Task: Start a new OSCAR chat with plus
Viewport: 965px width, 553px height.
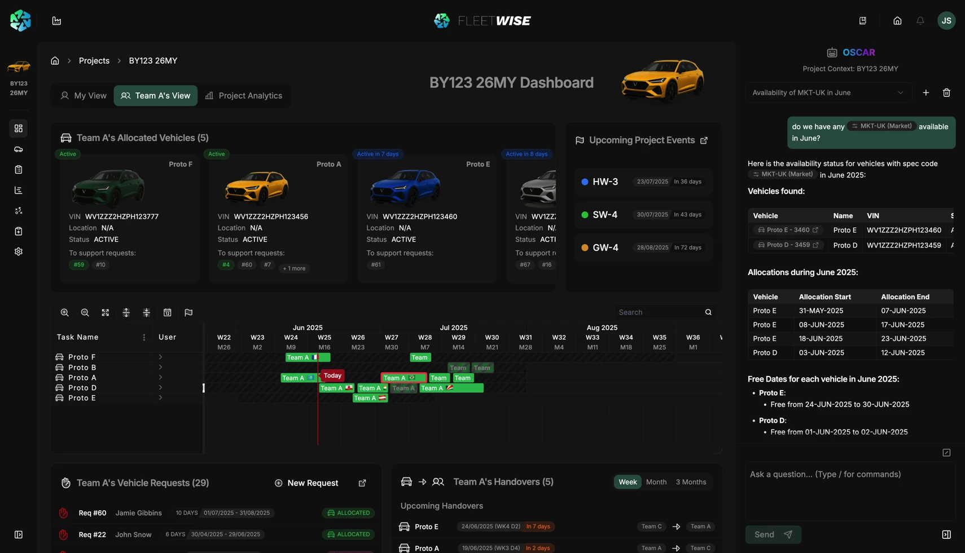Action: (926, 92)
